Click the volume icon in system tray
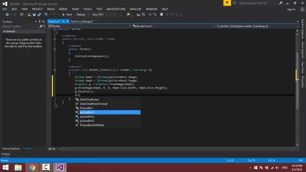306x172 pixels. coord(277,168)
